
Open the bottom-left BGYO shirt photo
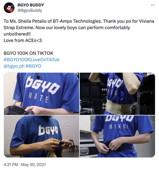tap(41, 136)
